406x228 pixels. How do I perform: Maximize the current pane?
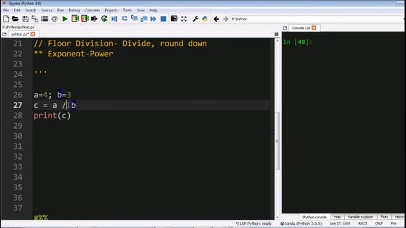click(174, 18)
